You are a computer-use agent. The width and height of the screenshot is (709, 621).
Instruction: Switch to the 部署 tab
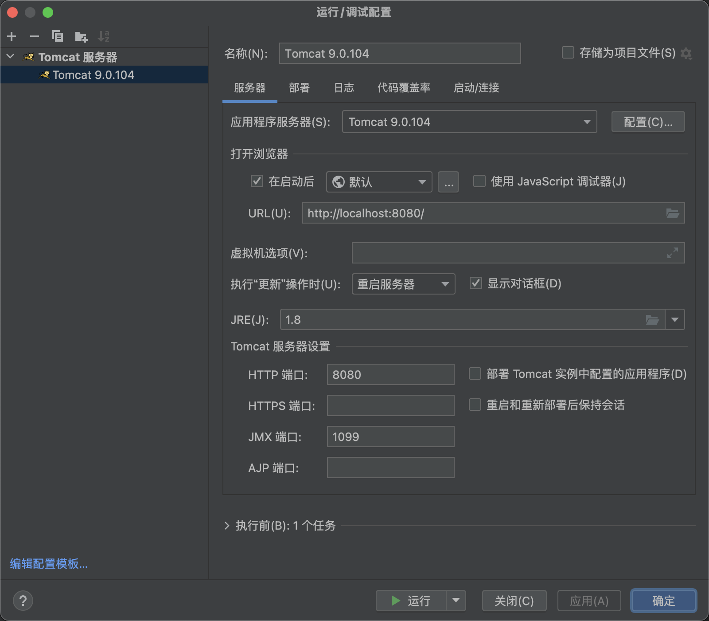299,88
